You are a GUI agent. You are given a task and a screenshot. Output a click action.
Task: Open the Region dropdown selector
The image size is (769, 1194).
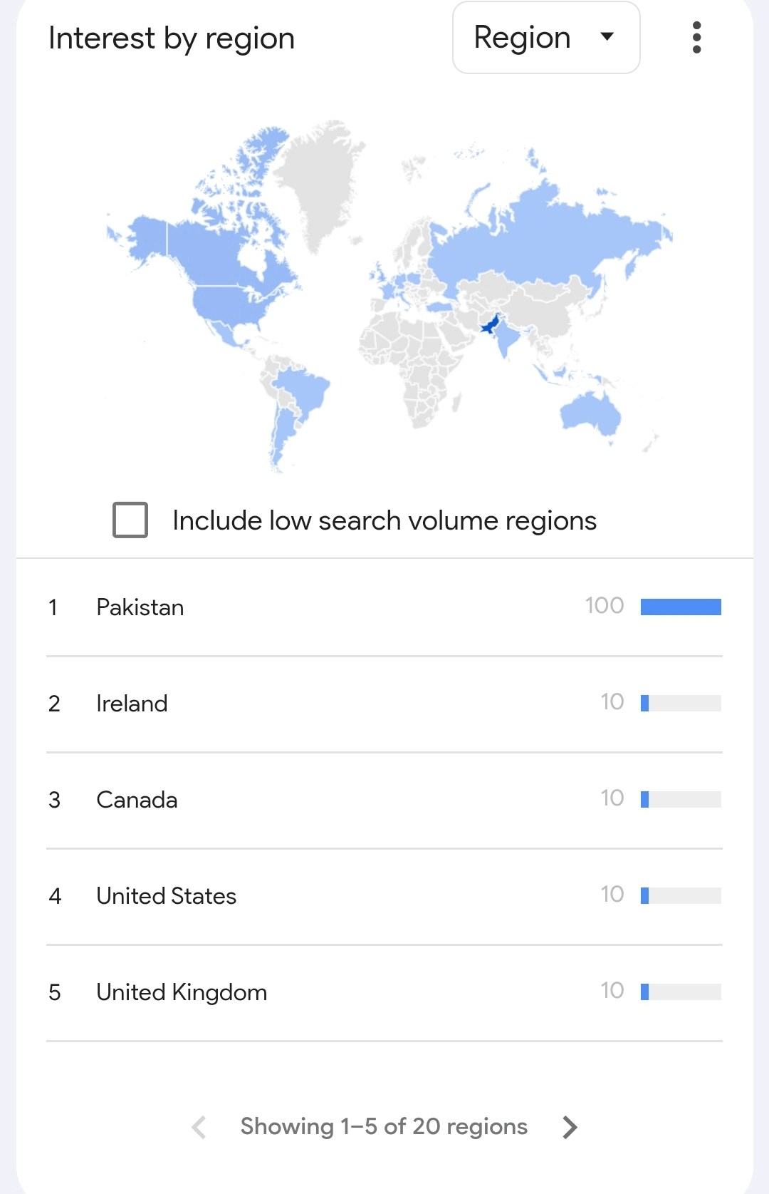pyautogui.click(x=546, y=37)
